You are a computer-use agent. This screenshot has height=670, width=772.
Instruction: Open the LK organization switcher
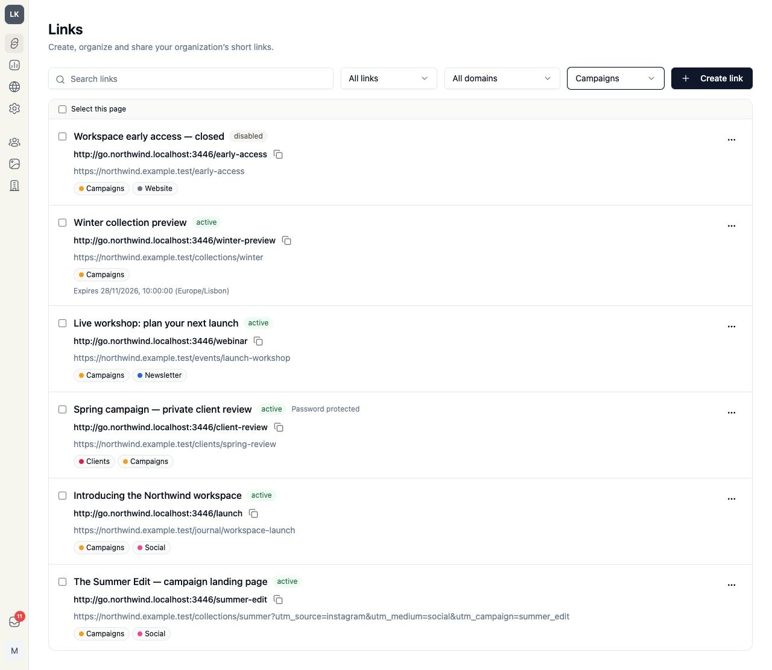pos(14,14)
